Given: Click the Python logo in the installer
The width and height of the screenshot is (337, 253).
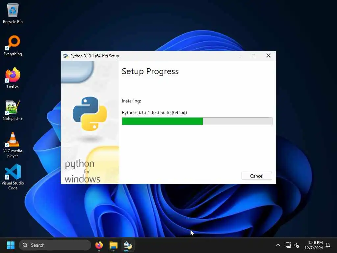Looking at the screenshot, I should [90, 114].
